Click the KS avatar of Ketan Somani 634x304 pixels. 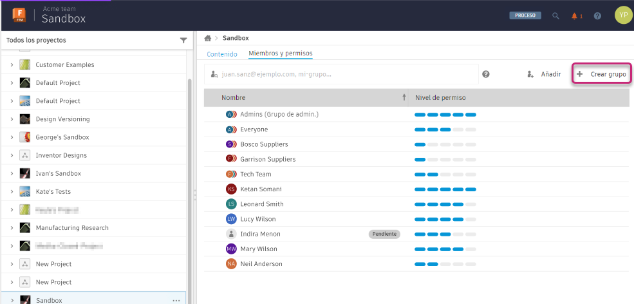[231, 189]
